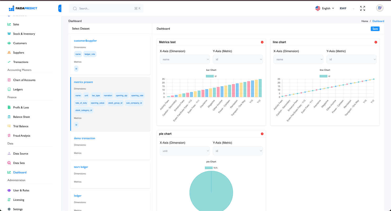This screenshot has width=391, height=211.
Task: Open Settings from the Administration section
Action: click(x=18, y=209)
